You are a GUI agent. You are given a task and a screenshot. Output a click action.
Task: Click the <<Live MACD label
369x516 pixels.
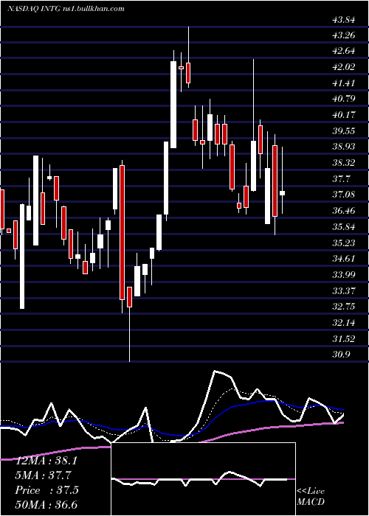click(x=311, y=497)
